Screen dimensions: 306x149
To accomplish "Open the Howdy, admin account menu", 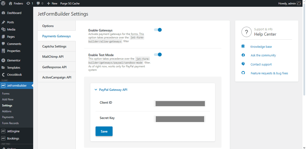I will pyautogui.click(x=288, y=3).
